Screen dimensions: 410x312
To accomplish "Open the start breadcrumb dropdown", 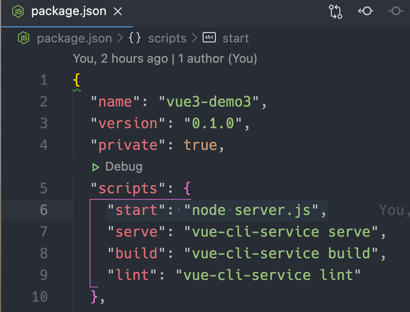I will (236, 38).
